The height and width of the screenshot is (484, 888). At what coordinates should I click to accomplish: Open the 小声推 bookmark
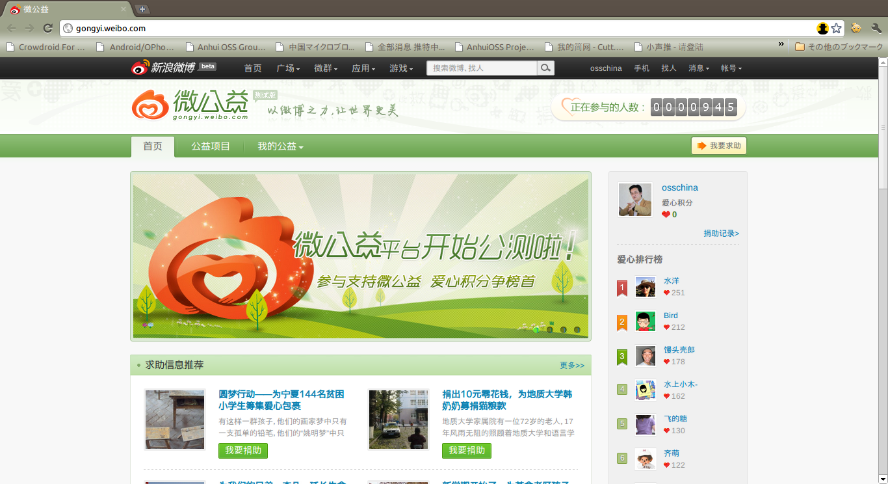[669, 47]
